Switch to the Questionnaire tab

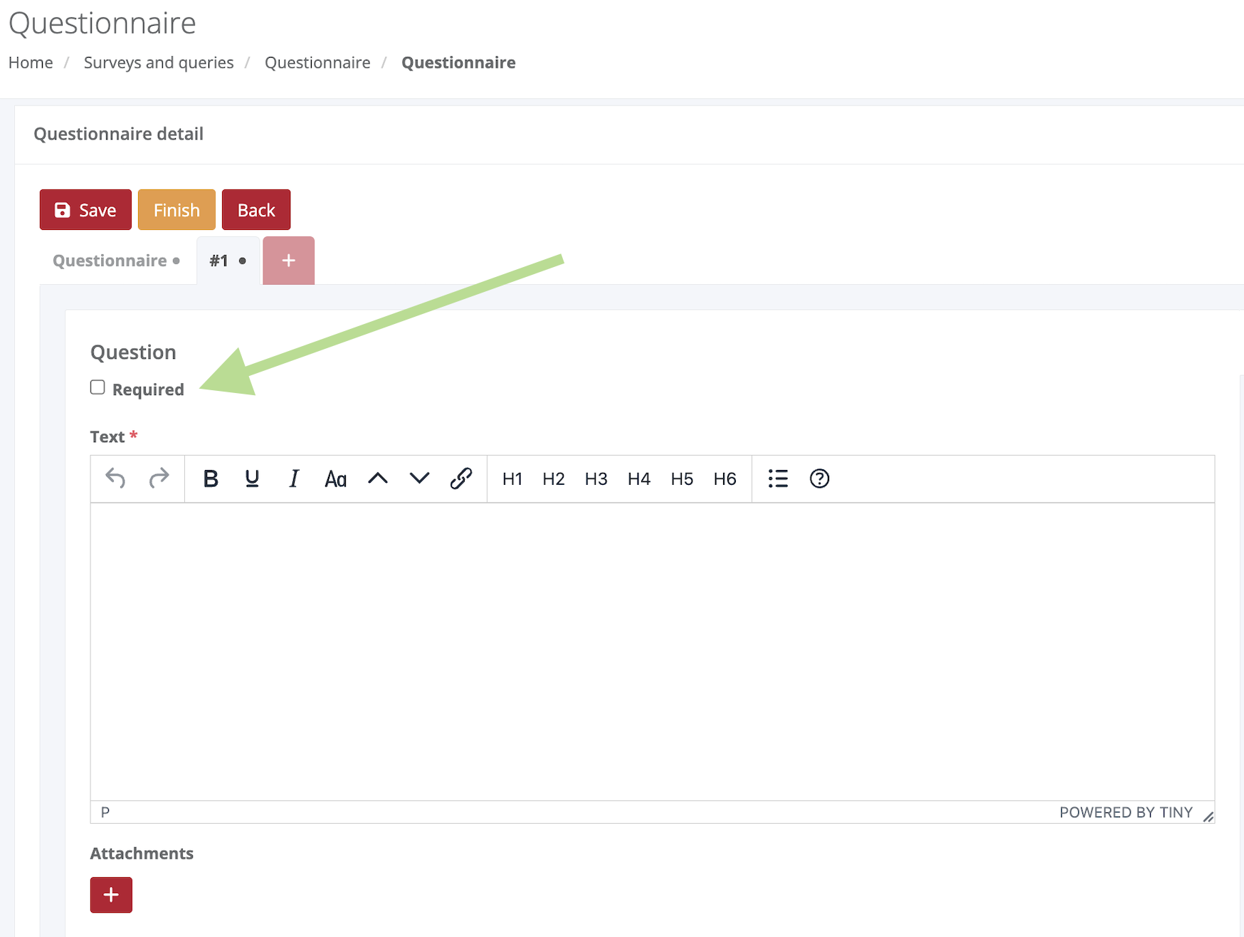point(116,261)
